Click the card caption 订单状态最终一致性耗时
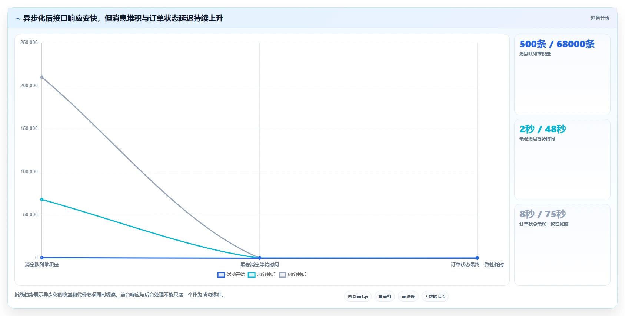The height and width of the screenshot is (316, 625). (x=544, y=224)
